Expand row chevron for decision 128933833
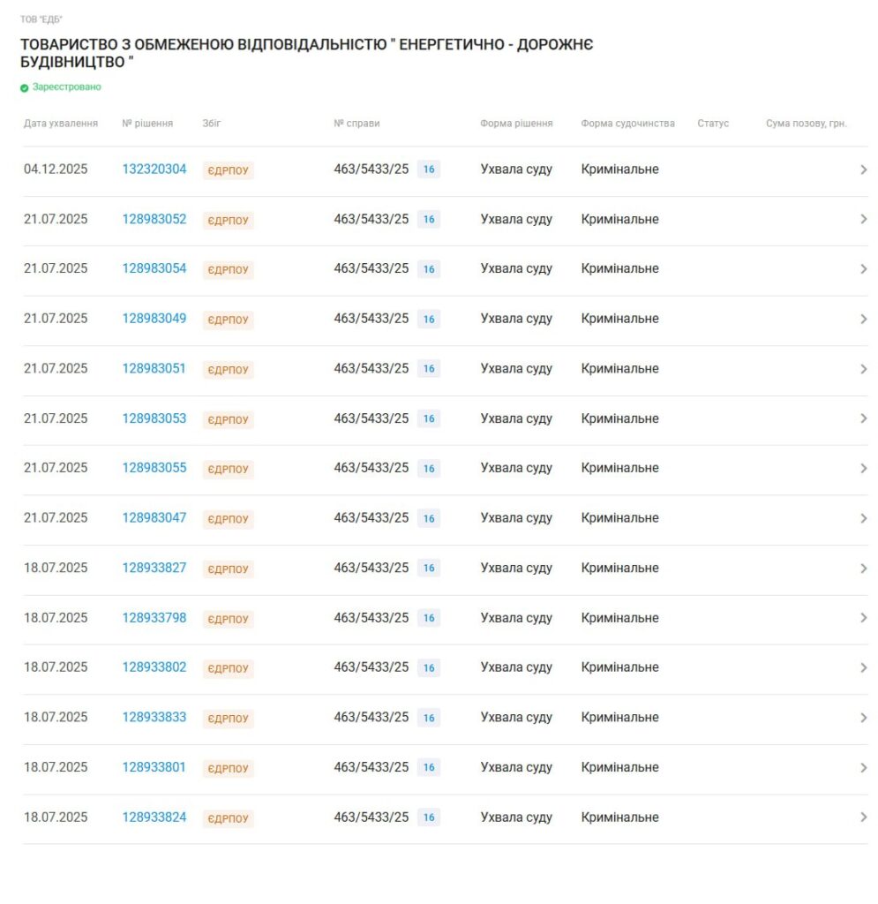 click(x=864, y=718)
